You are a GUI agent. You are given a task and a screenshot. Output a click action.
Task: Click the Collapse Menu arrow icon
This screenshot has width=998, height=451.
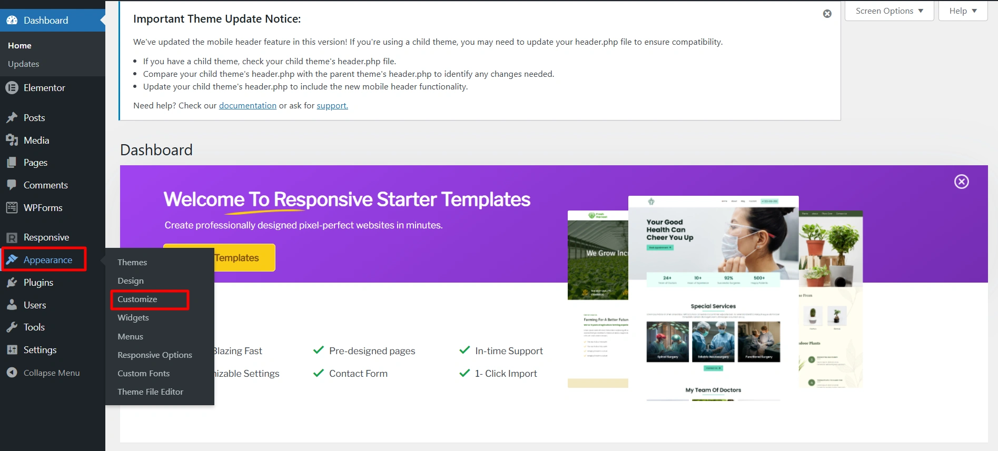12,373
